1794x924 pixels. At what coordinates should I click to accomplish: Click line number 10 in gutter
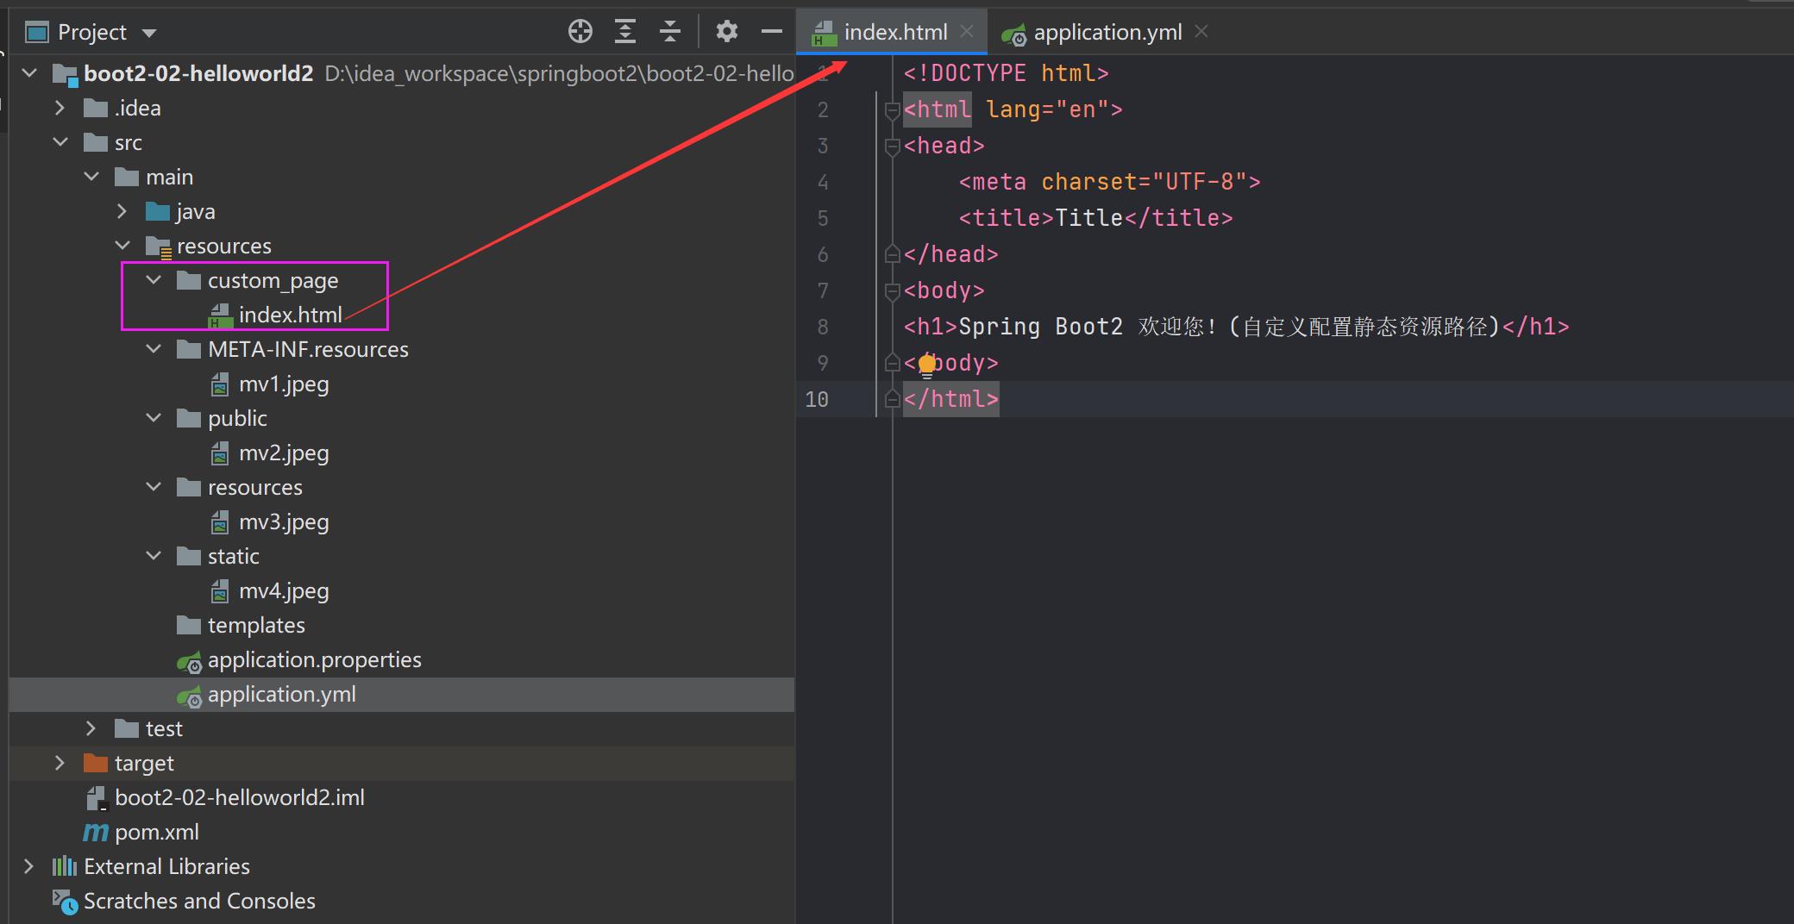click(x=816, y=399)
